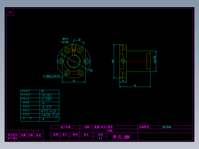Select the 10 flange thickness dimension

123,81
